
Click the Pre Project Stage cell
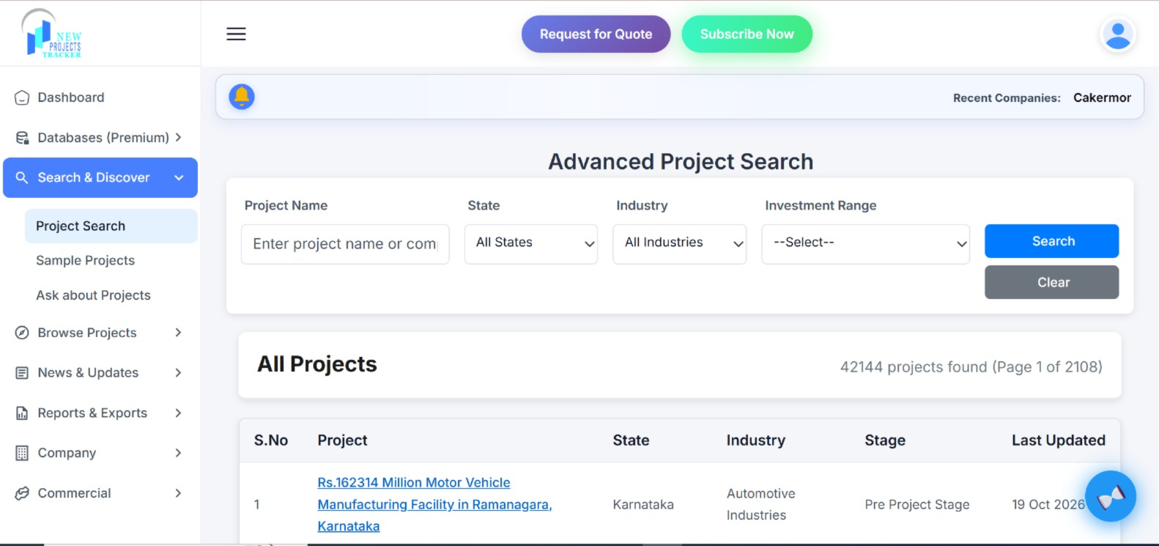917,504
